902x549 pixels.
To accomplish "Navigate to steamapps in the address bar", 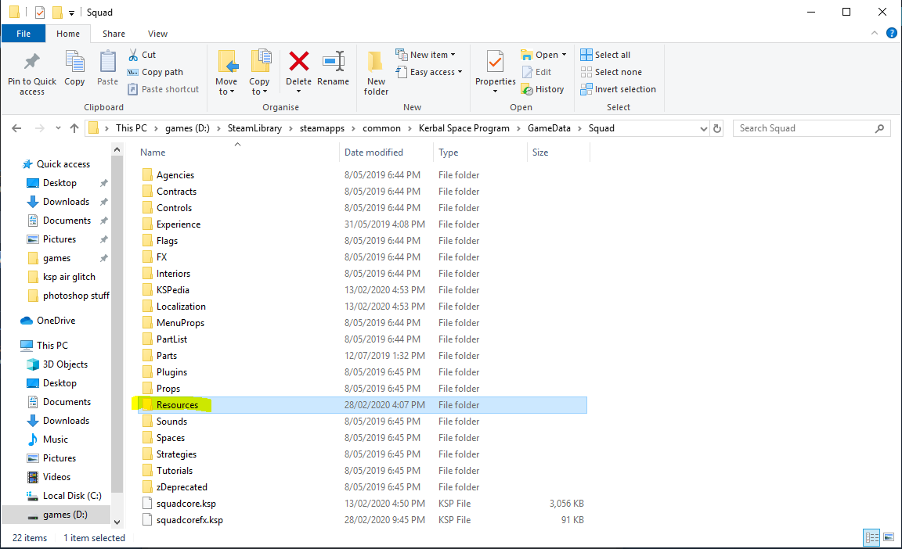I will click(322, 128).
